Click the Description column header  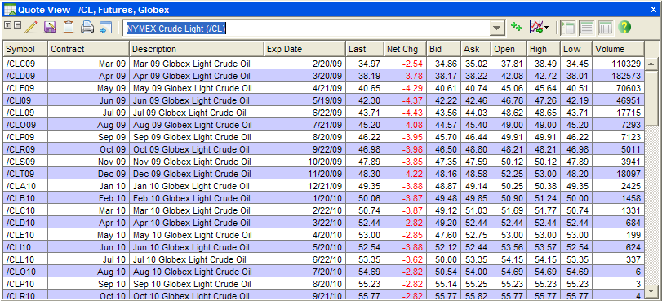click(x=197, y=49)
